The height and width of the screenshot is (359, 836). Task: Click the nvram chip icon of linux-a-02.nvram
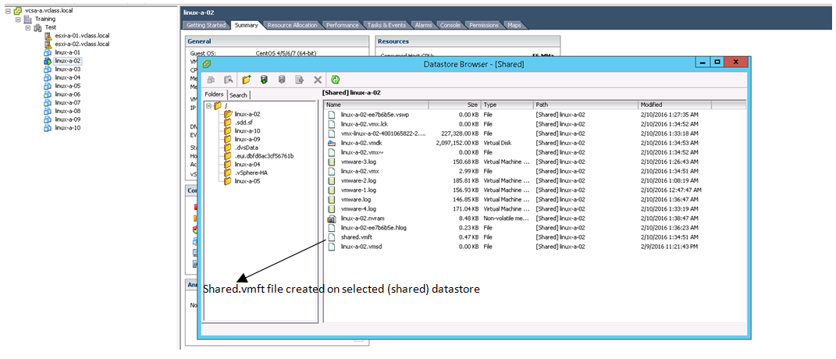(x=331, y=219)
